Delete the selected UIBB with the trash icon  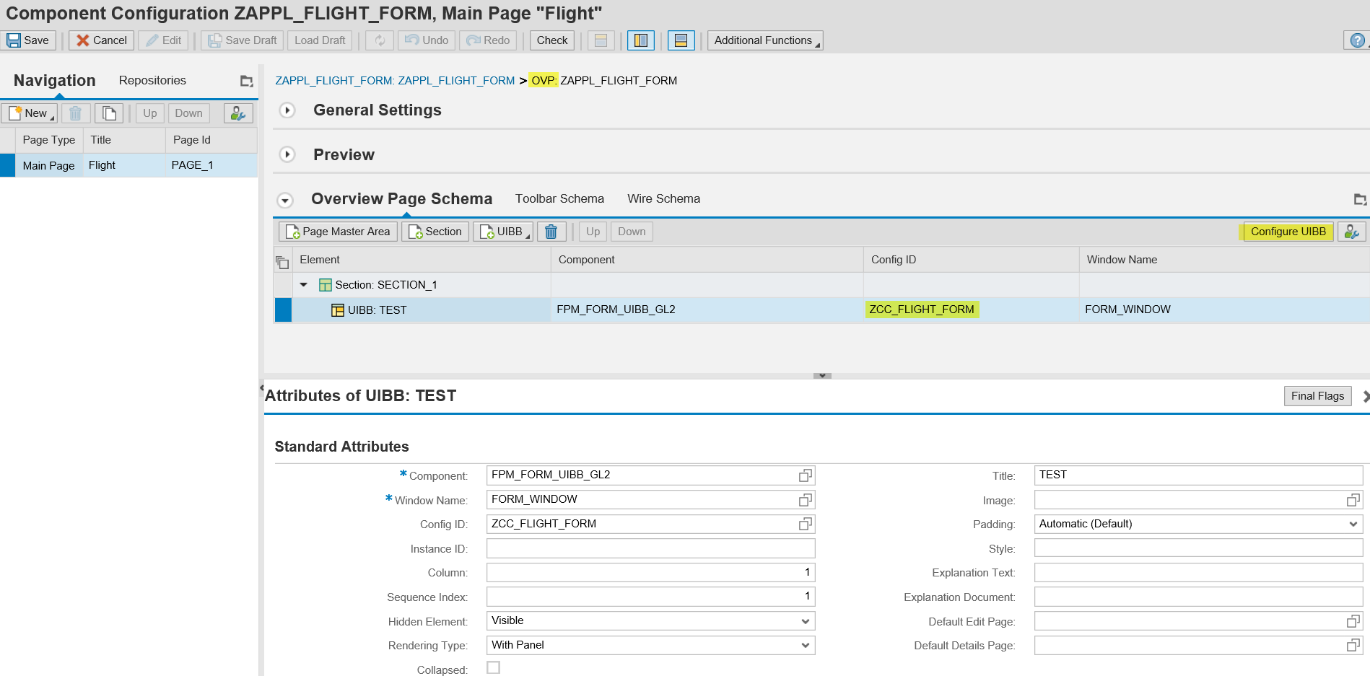[x=551, y=231]
